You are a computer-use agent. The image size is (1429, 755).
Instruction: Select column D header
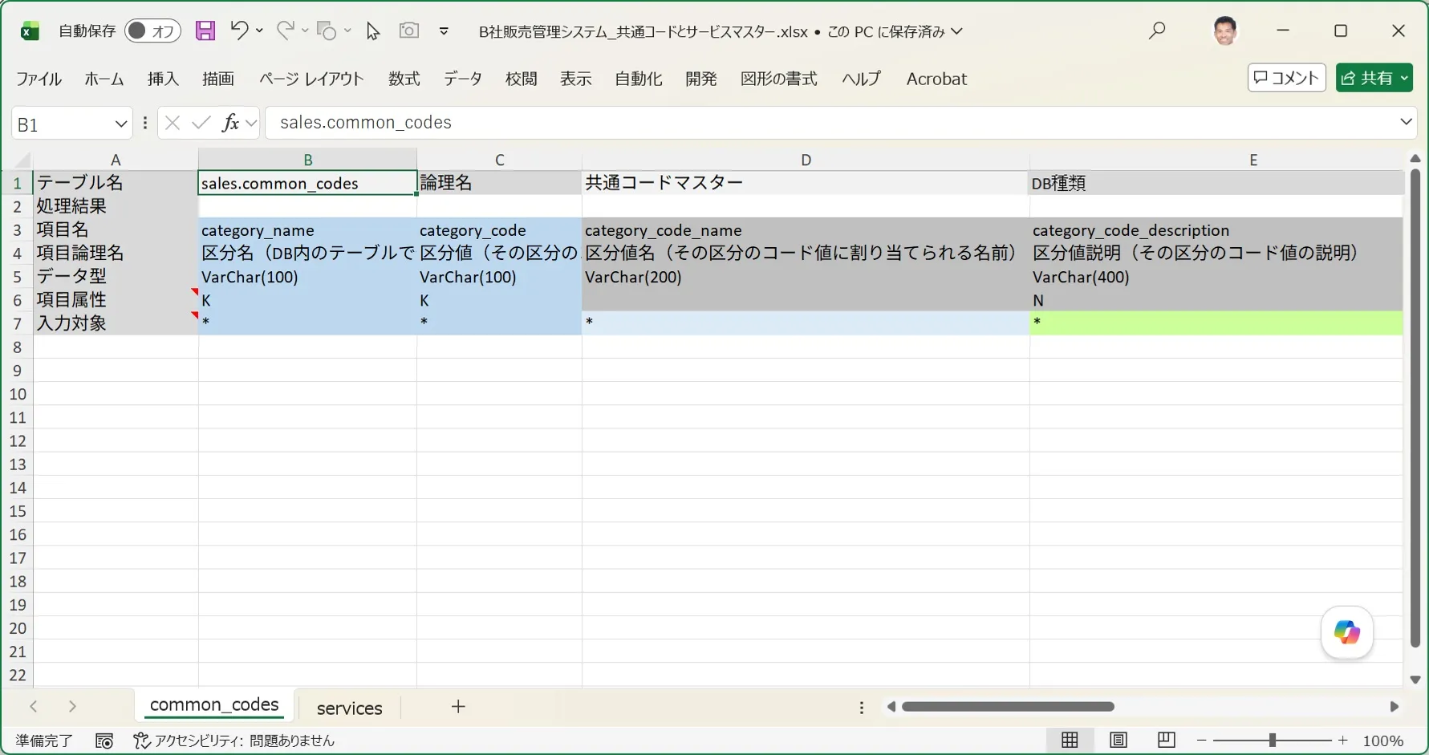[x=806, y=160]
